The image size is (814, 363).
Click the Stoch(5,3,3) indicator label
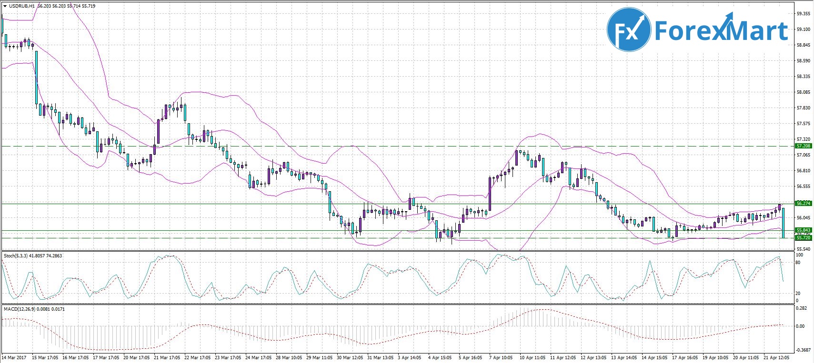pos(16,256)
